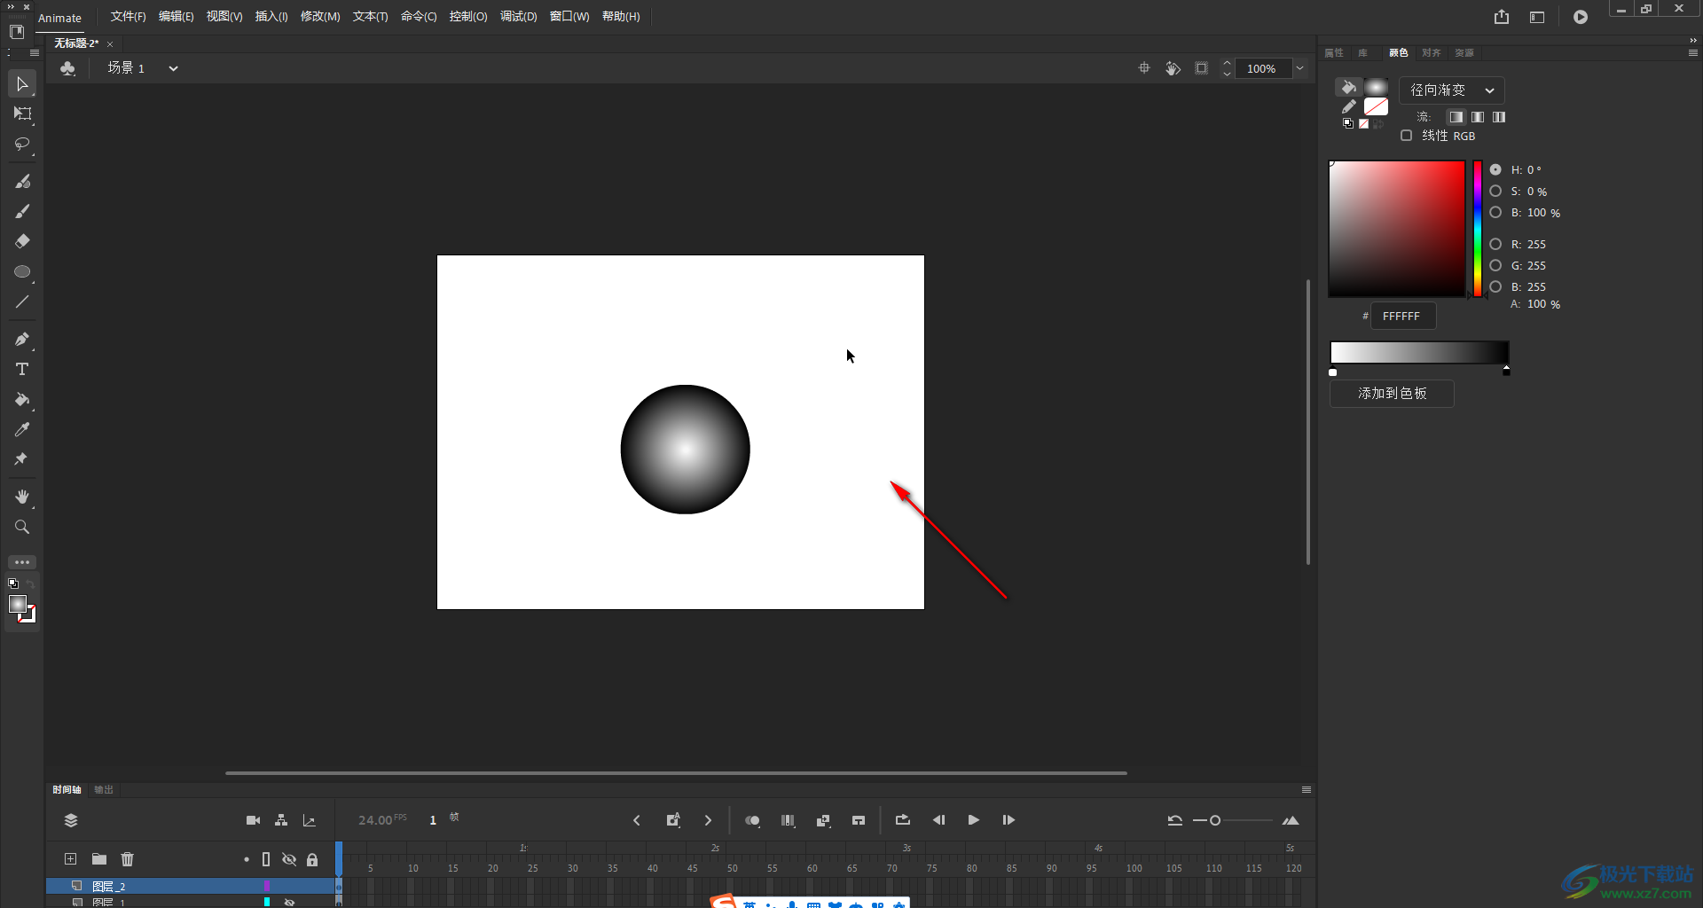The width and height of the screenshot is (1703, 908).
Task: Select the Eraser tool
Action: 22,241
